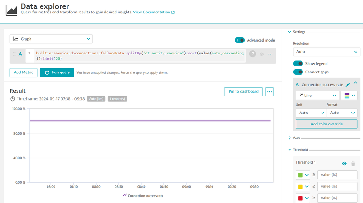Open the green threshold color picker
Image resolution: width=363 pixels, height=203 pixels.
click(x=303, y=175)
